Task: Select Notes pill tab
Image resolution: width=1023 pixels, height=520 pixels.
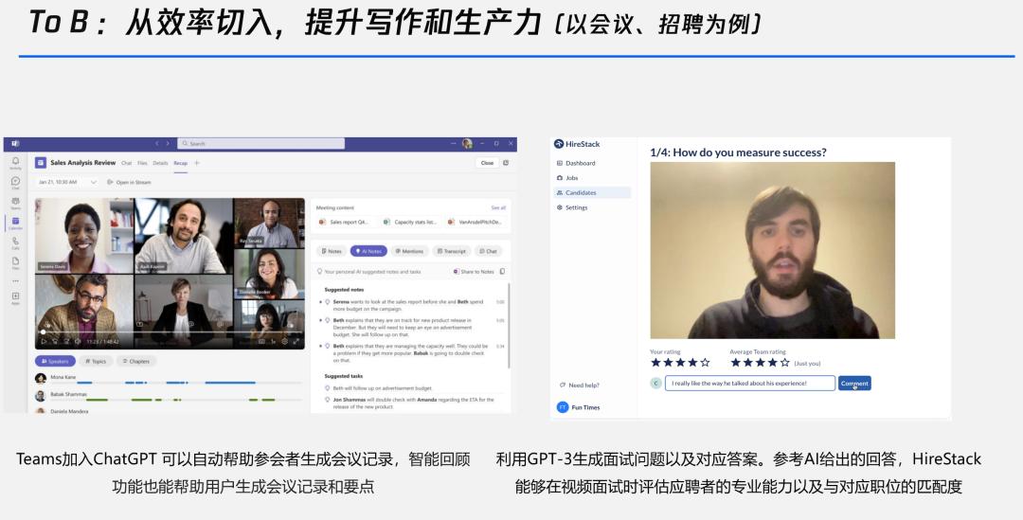Action: tap(332, 251)
